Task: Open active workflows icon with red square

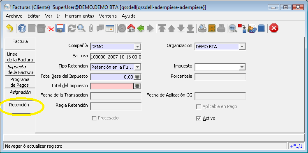Action: click(x=242, y=29)
